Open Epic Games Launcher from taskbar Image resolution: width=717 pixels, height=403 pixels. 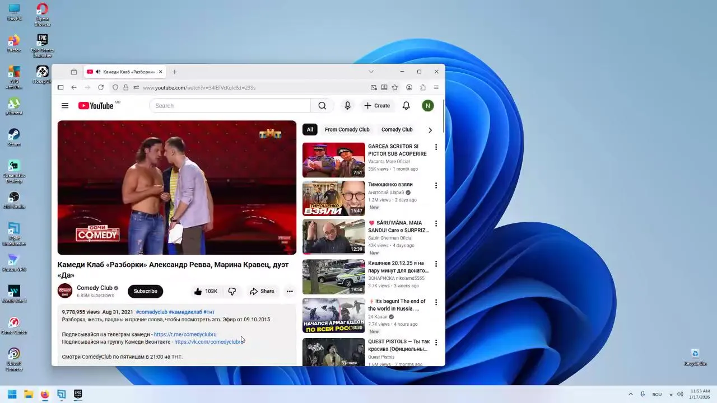(78, 394)
